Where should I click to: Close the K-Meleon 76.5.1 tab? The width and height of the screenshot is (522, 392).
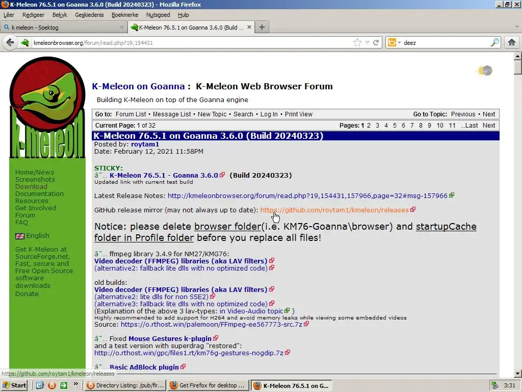click(249, 28)
